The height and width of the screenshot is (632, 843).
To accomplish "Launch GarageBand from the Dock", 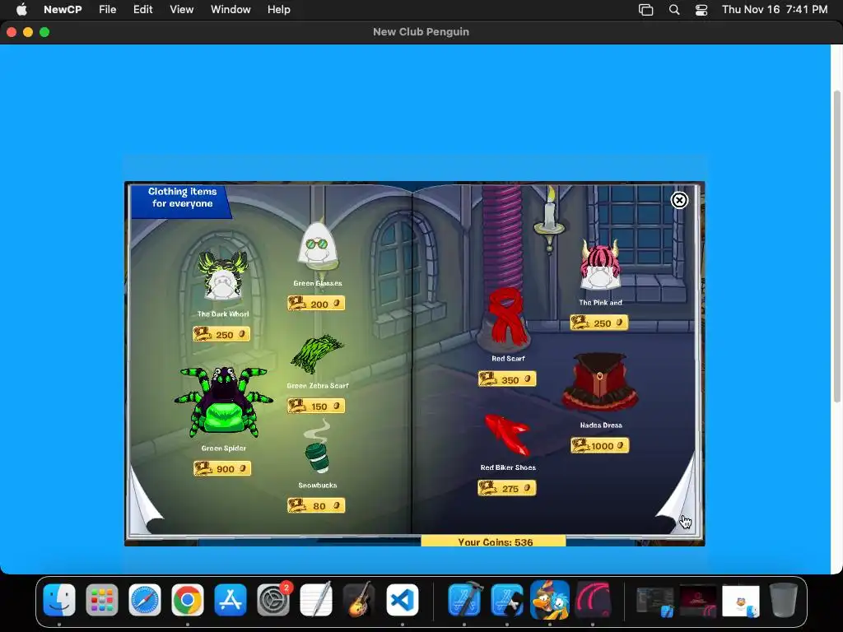I will (359, 599).
